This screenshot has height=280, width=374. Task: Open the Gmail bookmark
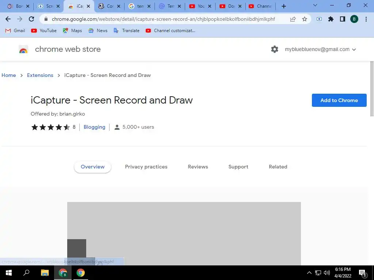15,31
